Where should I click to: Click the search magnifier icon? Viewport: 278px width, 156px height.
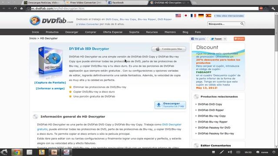coord(242,24)
